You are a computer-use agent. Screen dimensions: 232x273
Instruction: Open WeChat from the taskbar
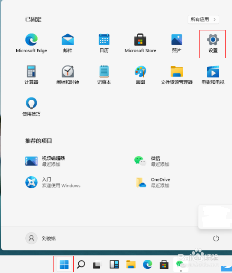point(181,264)
